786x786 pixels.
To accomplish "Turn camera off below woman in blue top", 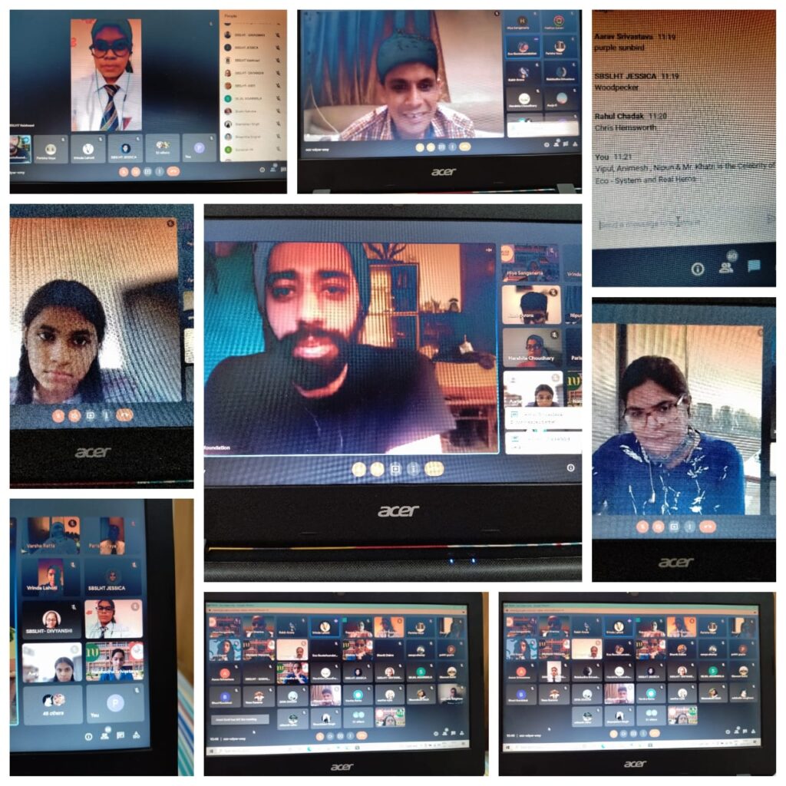I will click(x=658, y=527).
